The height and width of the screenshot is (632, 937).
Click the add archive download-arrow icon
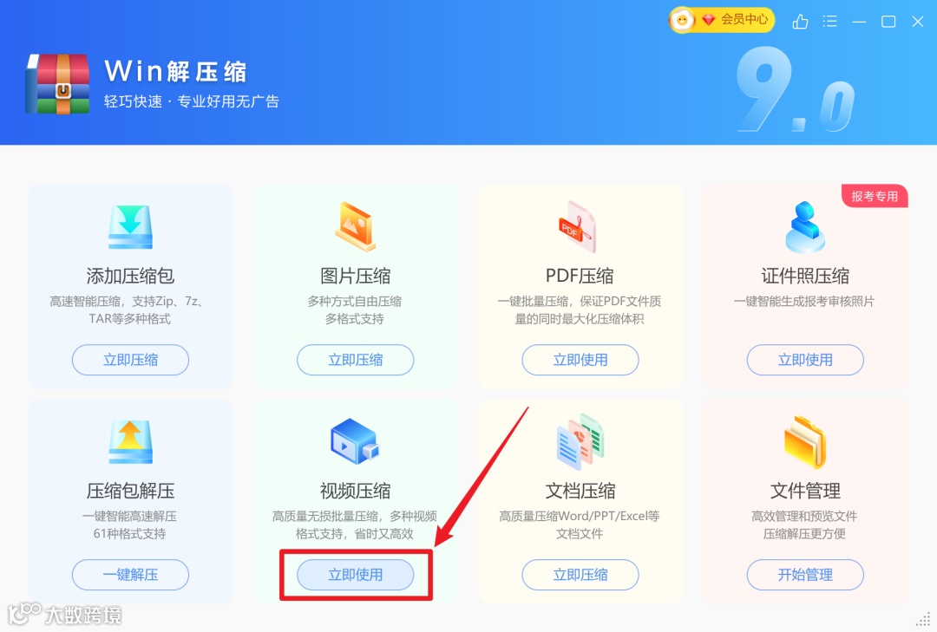130,227
